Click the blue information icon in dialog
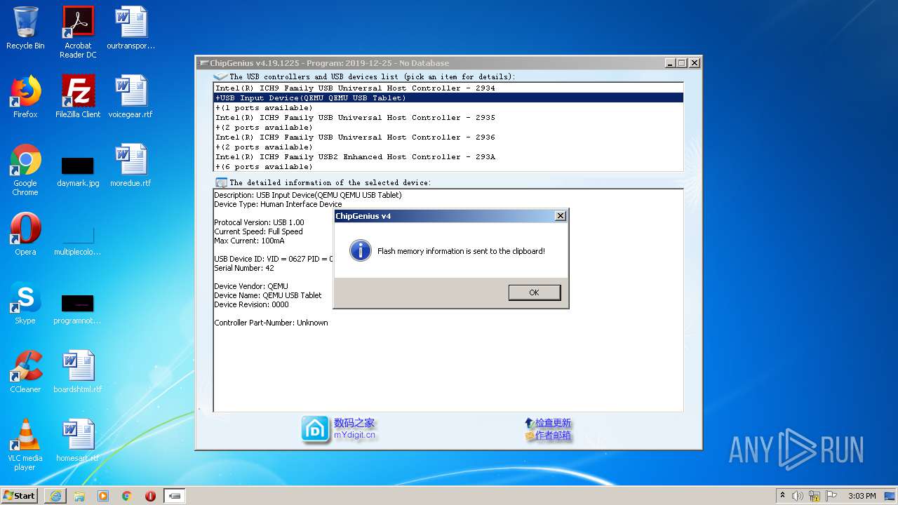The image size is (898, 505). point(361,250)
